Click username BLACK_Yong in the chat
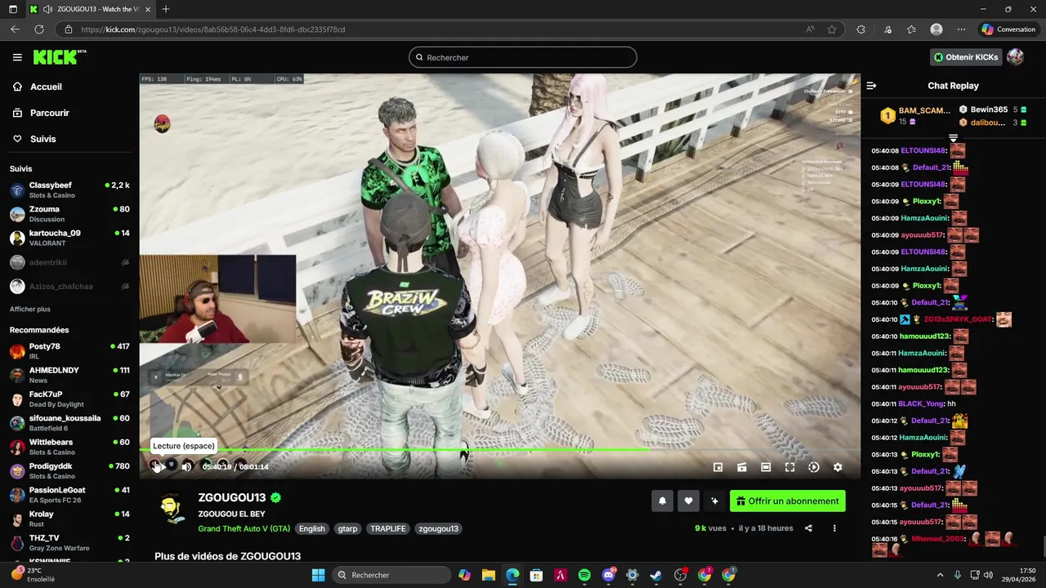Image resolution: width=1046 pixels, height=588 pixels. click(921, 403)
